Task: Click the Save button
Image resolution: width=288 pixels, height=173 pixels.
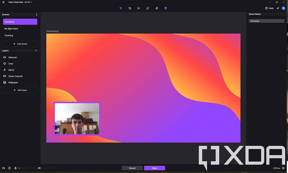Action: coord(154,168)
